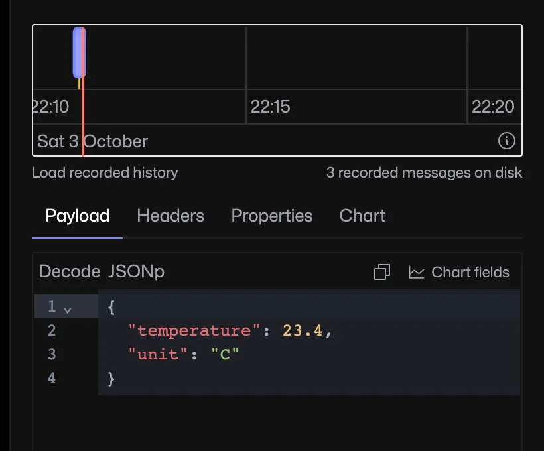Click line number 2 in the editor

click(52, 330)
